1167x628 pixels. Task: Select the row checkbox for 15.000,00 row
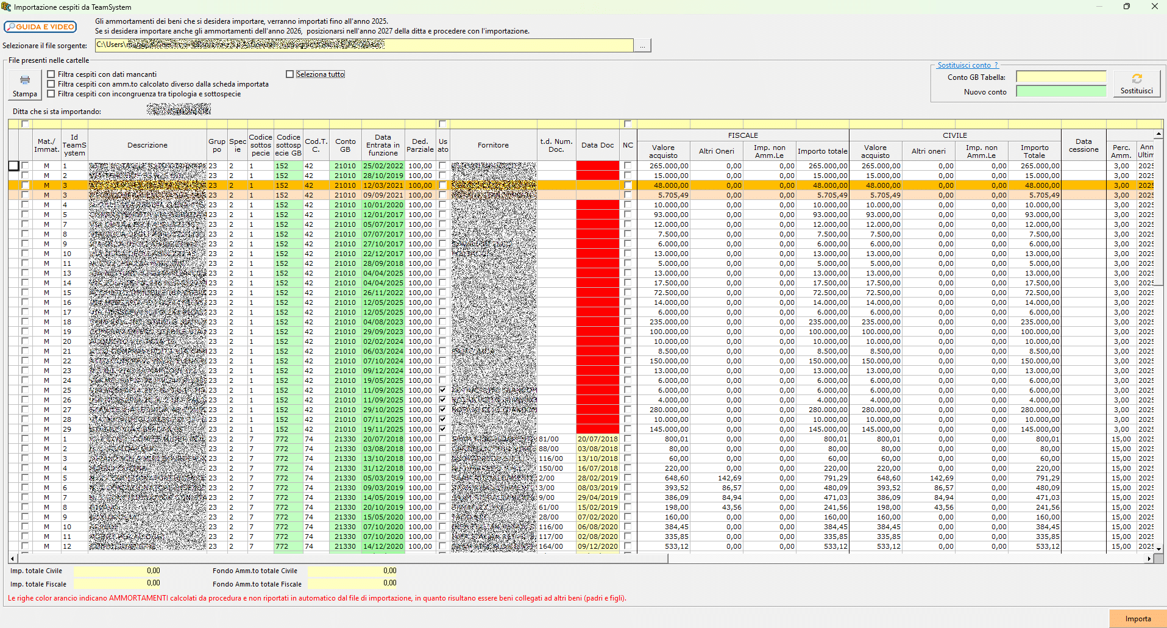[x=25, y=175]
